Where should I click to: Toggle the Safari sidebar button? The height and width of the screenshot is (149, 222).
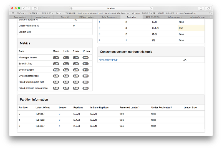(x=35, y=8)
